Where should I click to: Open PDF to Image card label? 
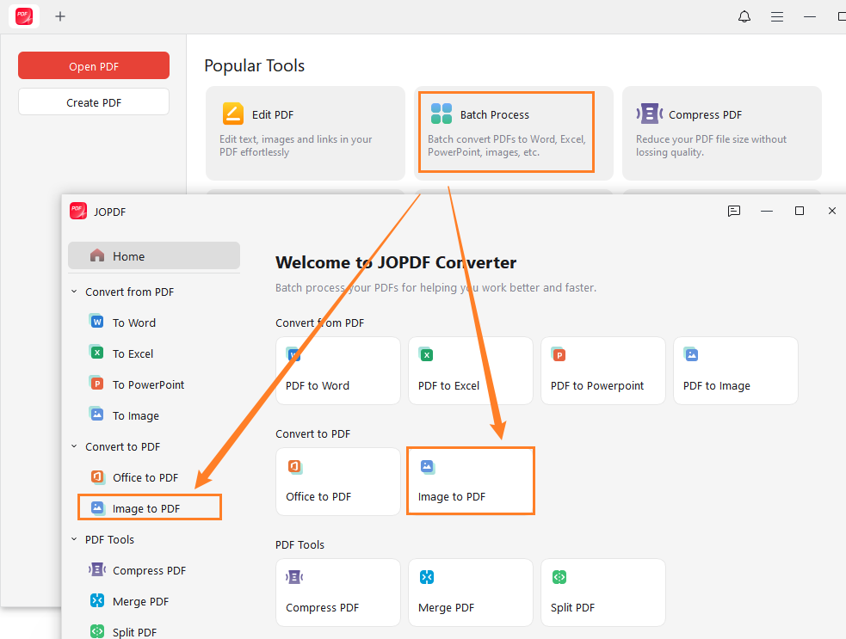(717, 385)
